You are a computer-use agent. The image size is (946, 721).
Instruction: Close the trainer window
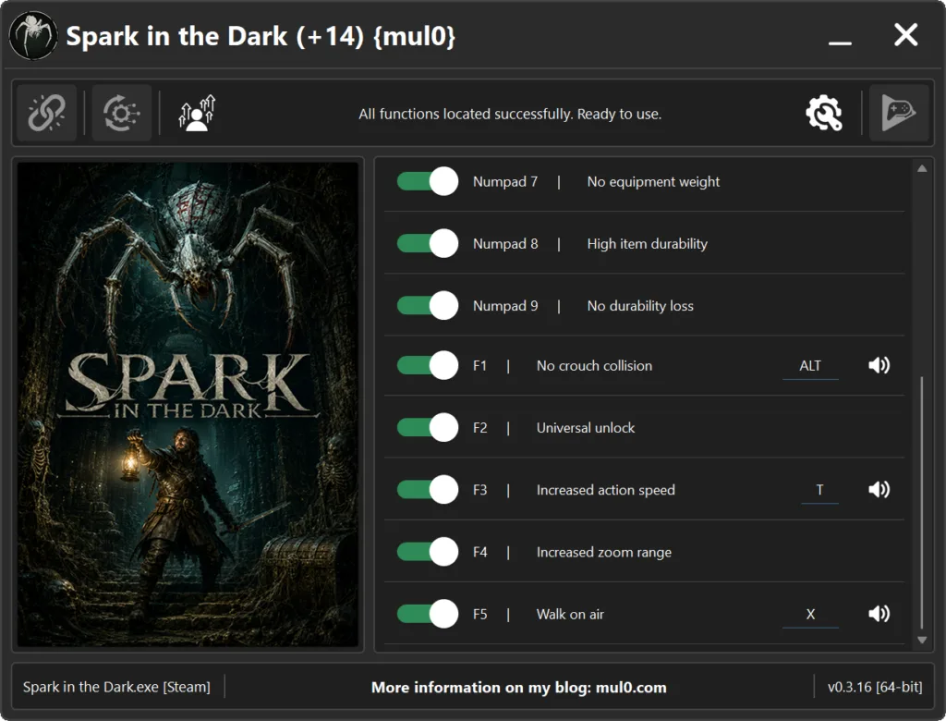[905, 35]
